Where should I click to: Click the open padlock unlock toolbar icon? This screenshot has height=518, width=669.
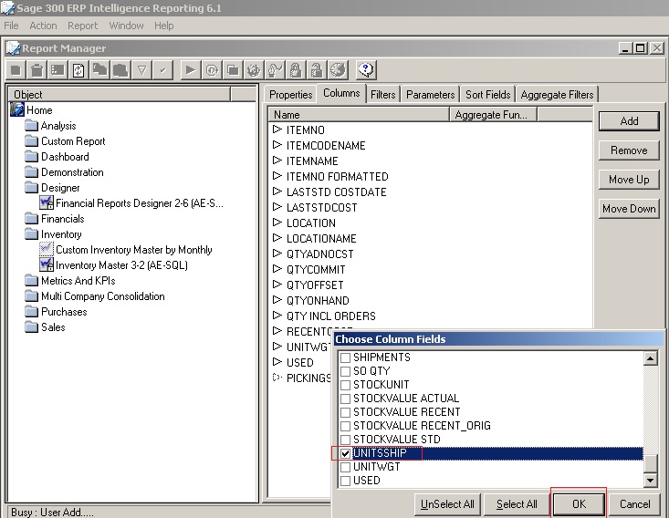316,70
